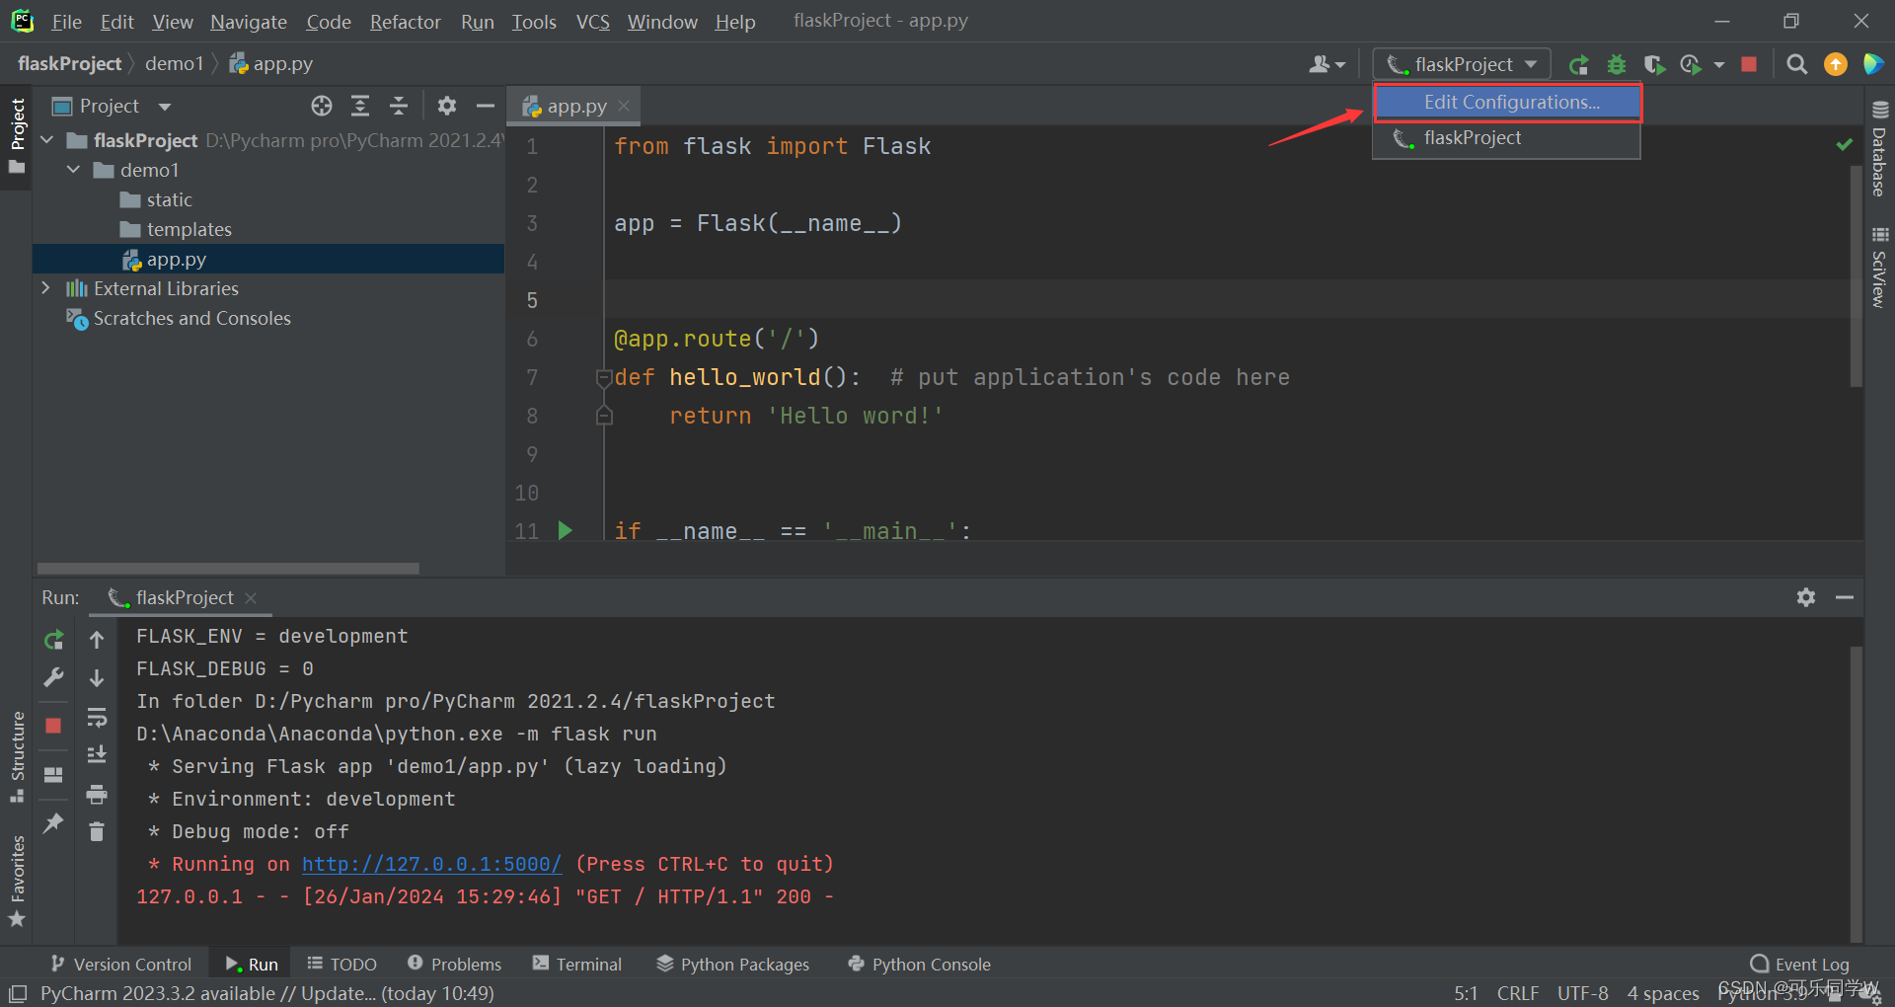Select the templates folder
The image size is (1895, 1007).
pos(189,229)
